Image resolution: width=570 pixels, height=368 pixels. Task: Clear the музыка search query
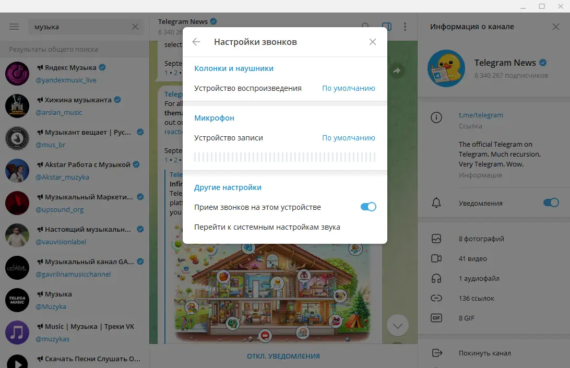(135, 27)
